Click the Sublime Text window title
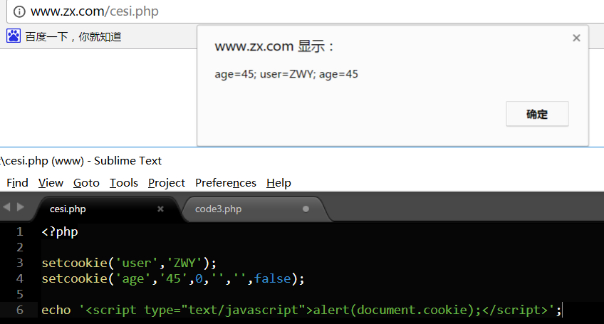The image size is (604, 324). click(81, 161)
